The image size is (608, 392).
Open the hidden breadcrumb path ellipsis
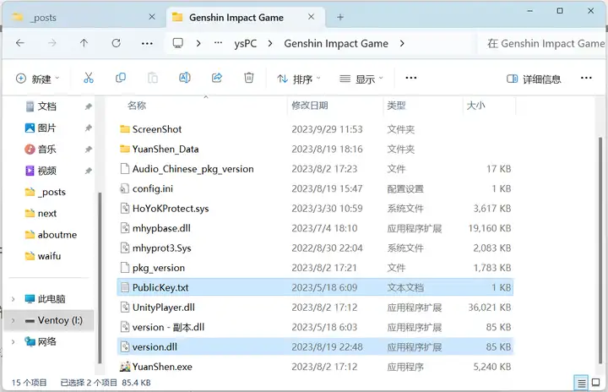(x=219, y=43)
